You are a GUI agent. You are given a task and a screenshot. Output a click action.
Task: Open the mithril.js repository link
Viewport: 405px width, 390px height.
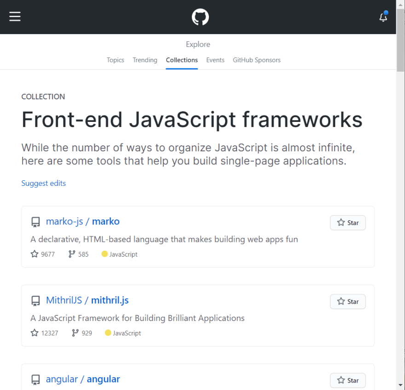point(110,300)
